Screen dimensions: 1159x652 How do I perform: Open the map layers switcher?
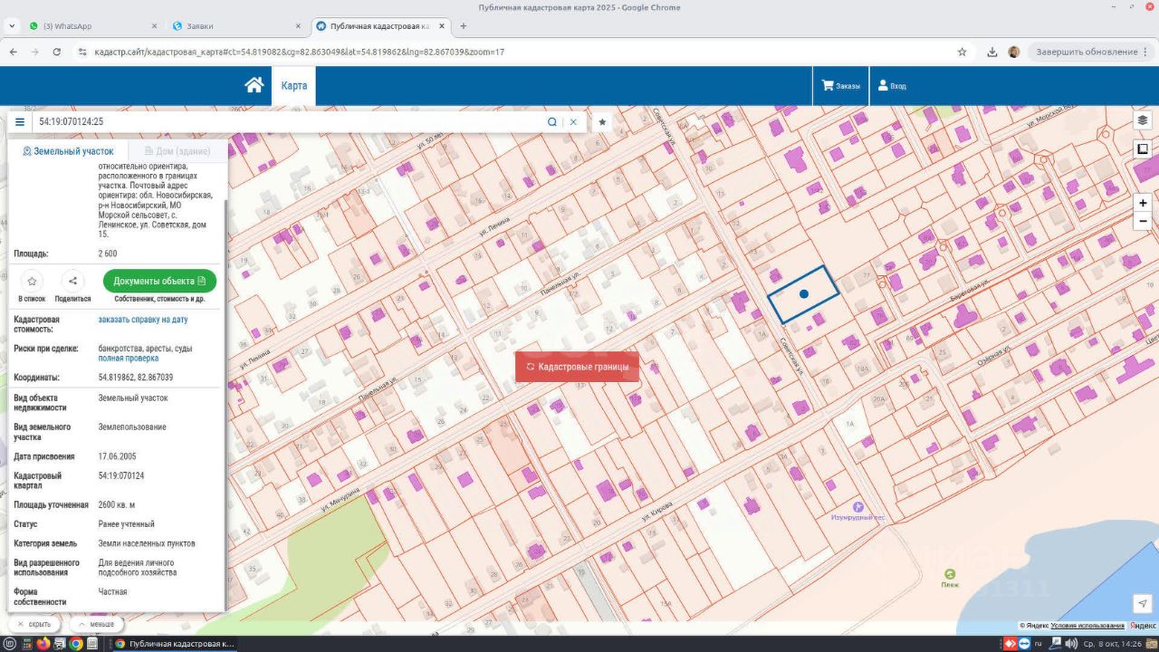[1143, 120]
